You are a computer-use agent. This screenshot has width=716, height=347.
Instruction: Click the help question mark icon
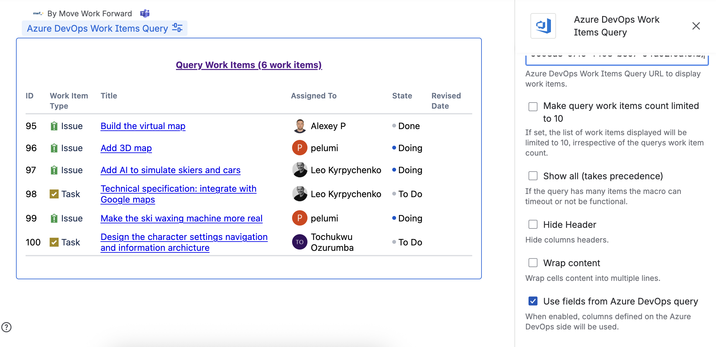tap(6, 327)
